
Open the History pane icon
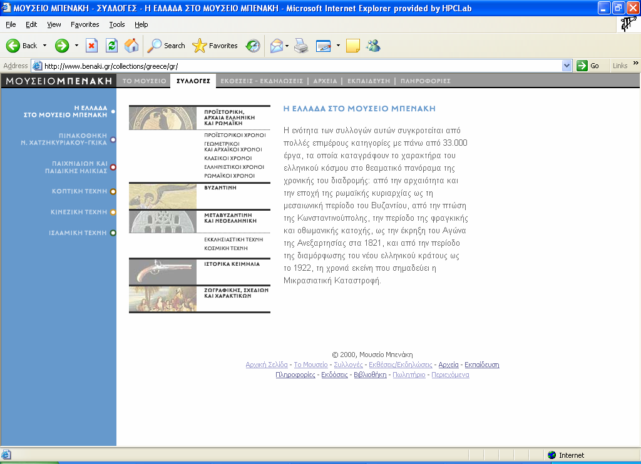(x=253, y=46)
